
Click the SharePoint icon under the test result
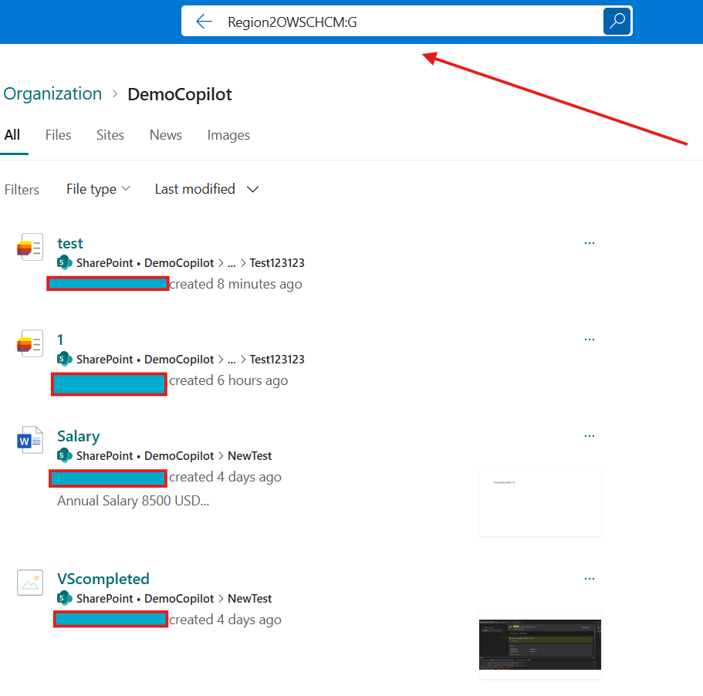coord(63,262)
